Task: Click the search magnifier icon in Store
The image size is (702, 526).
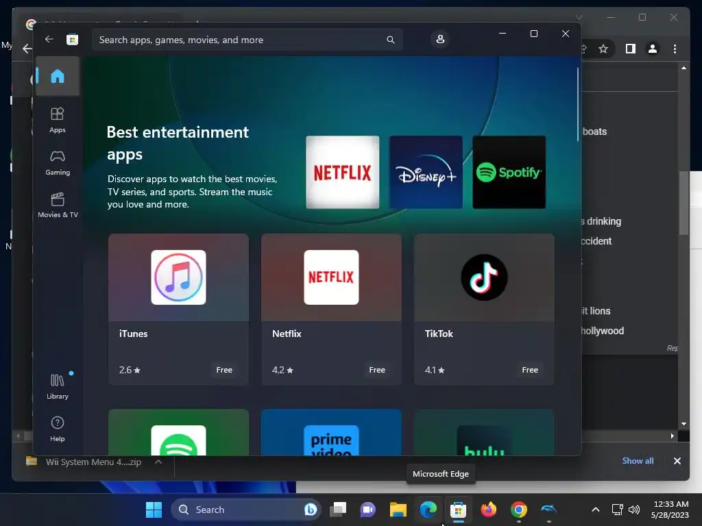Action: (x=390, y=40)
